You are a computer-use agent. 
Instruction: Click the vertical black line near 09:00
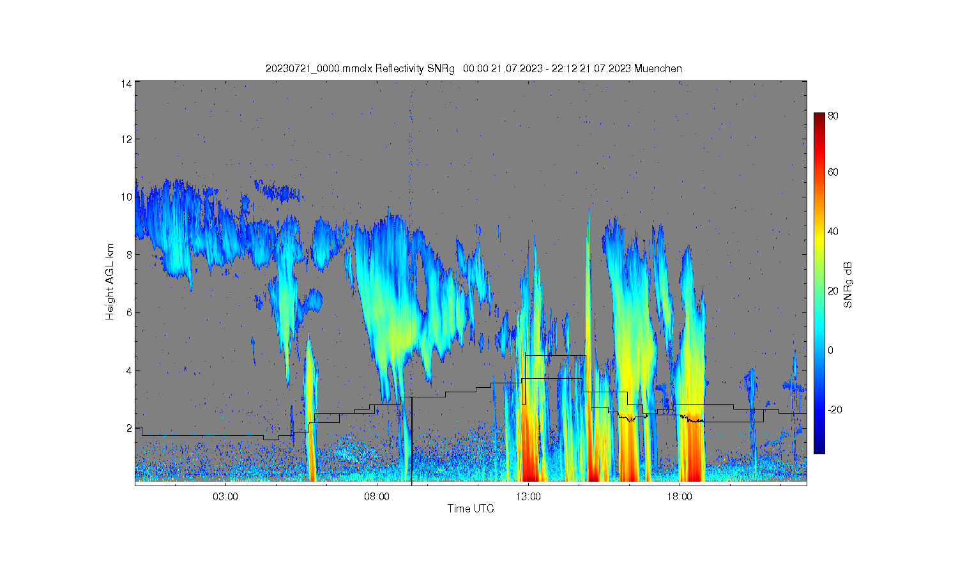[x=412, y=441]
